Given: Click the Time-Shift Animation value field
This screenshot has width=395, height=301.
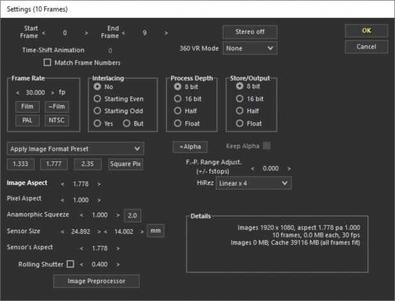Looking at the screenshot, I should click(110, 51).
